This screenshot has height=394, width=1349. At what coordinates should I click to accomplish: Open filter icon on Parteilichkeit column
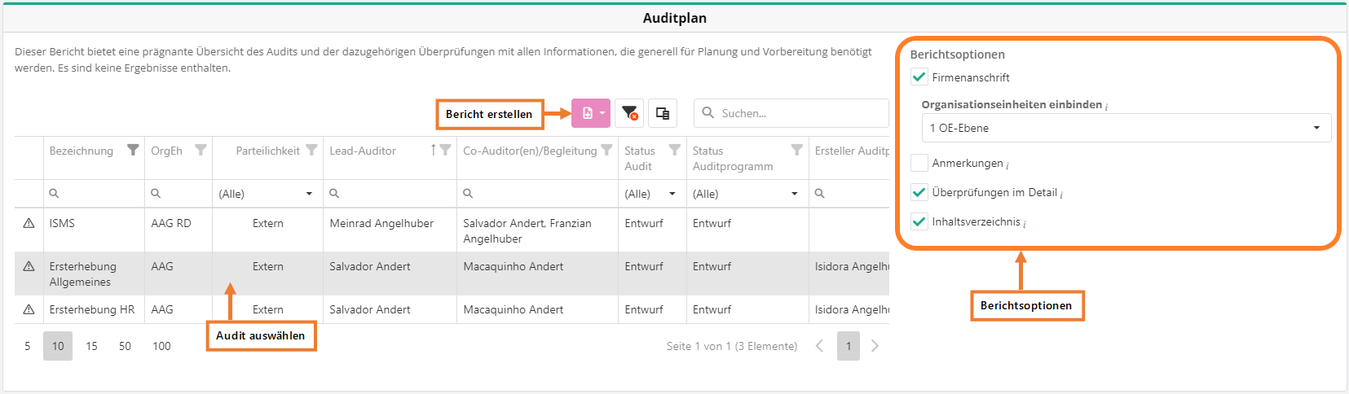311,150
